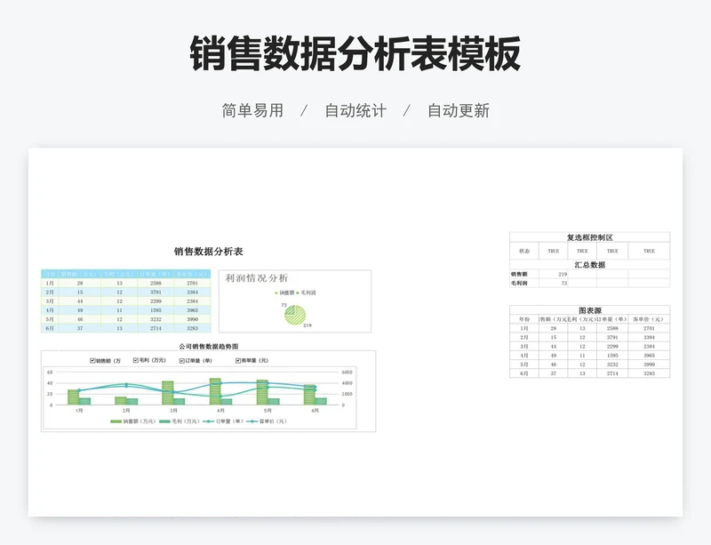Toggle the 客单量(元) checkbox above the trend chart
This screenshot has height=545, width=711.
[238, 361]
